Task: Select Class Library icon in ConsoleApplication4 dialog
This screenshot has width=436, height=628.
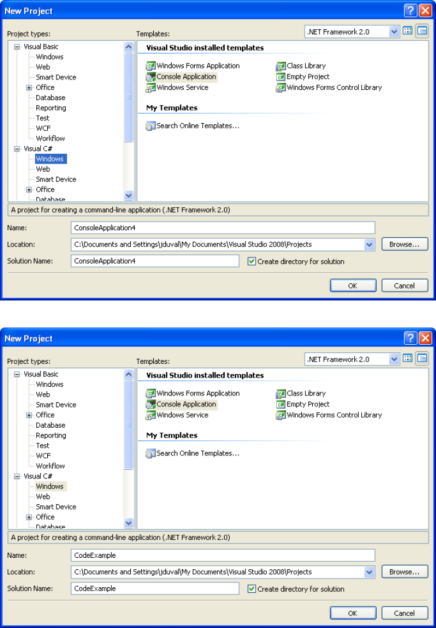Action: pyautogui.click(x=281, y=66)
